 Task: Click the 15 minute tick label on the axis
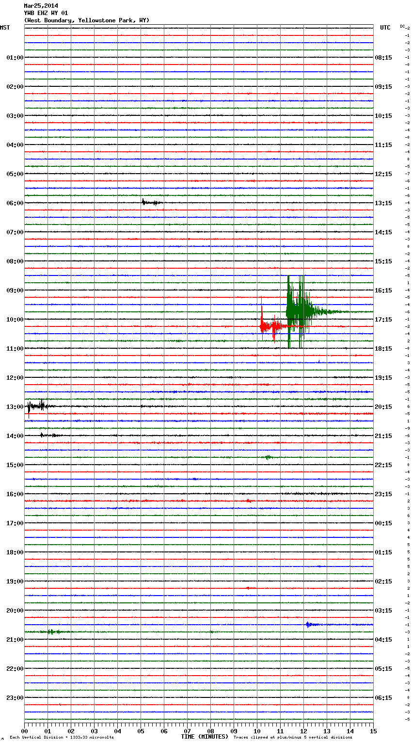(x=373, y=731)
